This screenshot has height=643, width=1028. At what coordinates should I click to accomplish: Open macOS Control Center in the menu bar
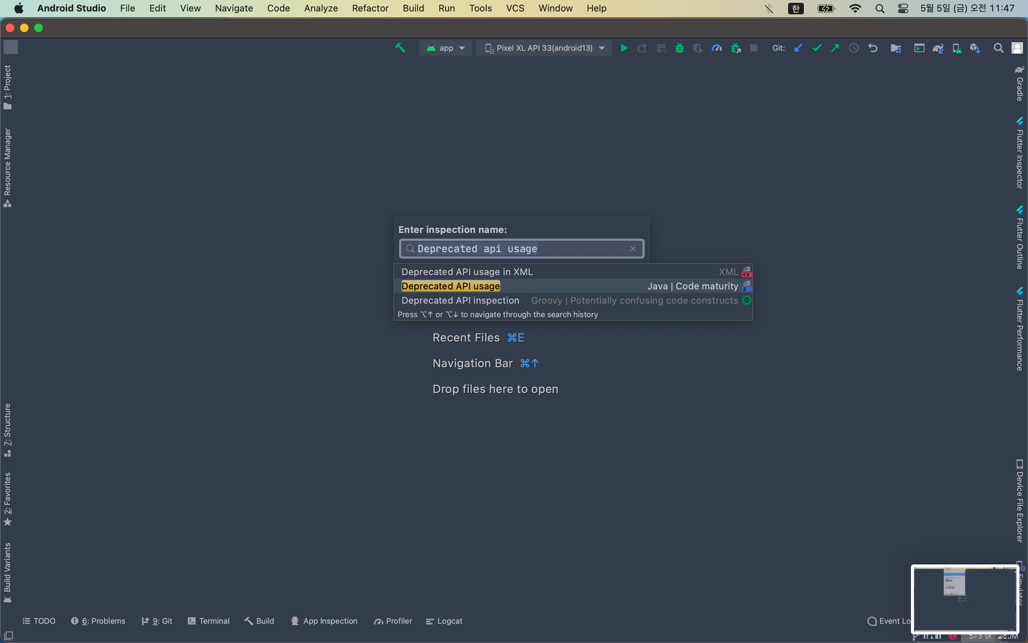pos(903,9)
